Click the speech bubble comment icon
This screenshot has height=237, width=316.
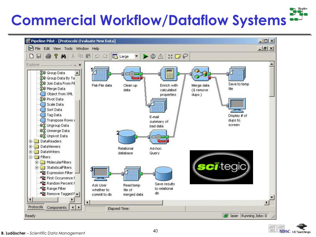(x=185, y=56)
